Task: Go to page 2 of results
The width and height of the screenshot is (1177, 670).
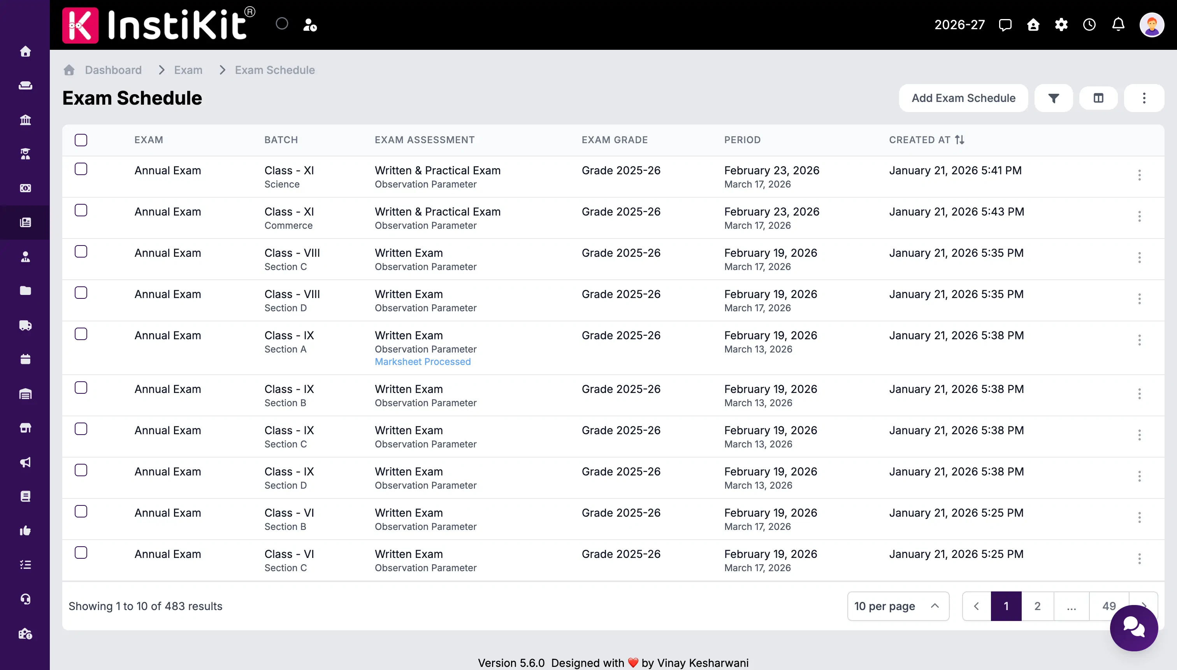Action: (1037, 606)
